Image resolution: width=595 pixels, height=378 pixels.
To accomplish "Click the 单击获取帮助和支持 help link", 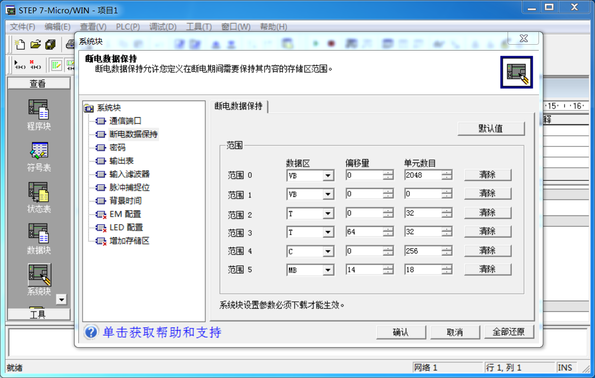I will (162, 332).
